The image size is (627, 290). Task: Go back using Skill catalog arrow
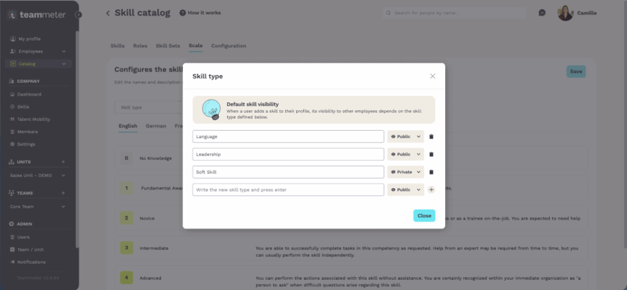108,13
